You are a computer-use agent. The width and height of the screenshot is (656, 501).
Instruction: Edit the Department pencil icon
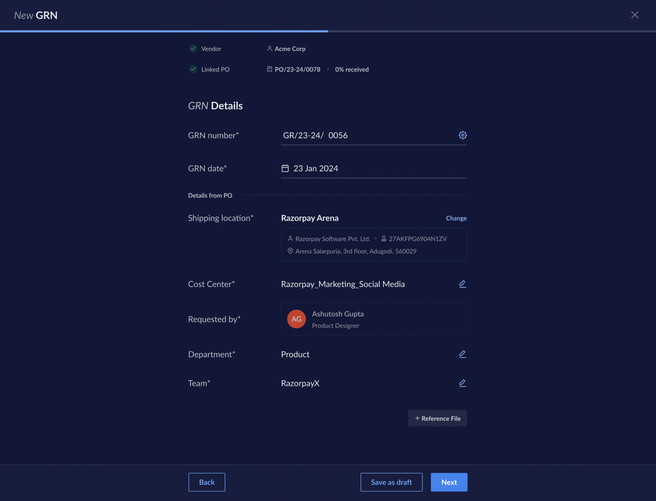coord(463,354)
